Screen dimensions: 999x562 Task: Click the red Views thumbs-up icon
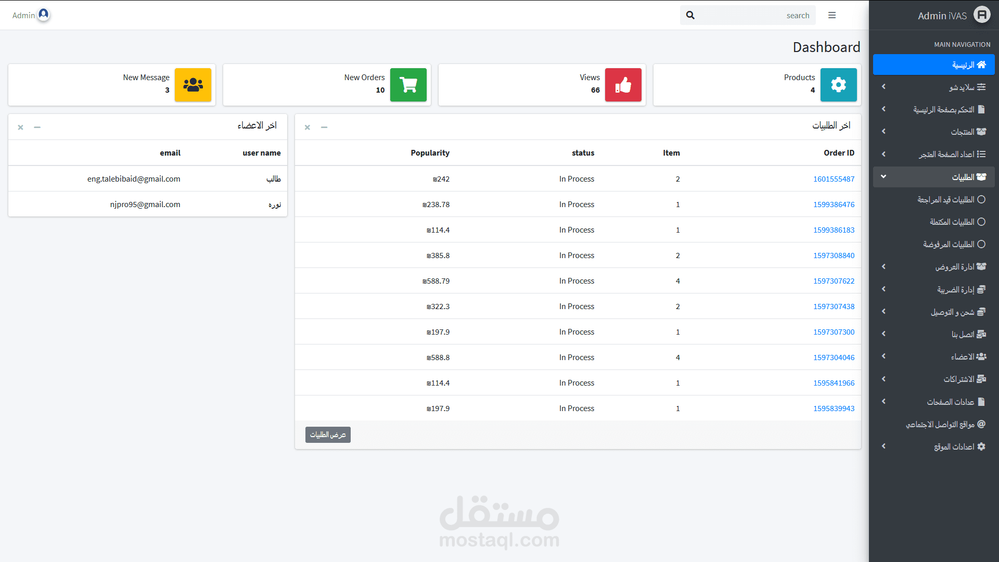pos(623,85)
